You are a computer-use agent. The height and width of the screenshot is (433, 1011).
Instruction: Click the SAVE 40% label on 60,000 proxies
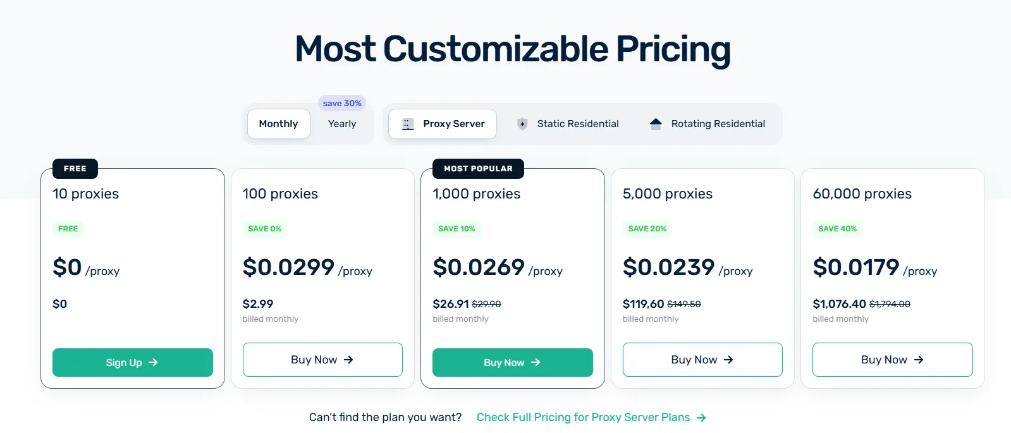click(x=837, y=229)
